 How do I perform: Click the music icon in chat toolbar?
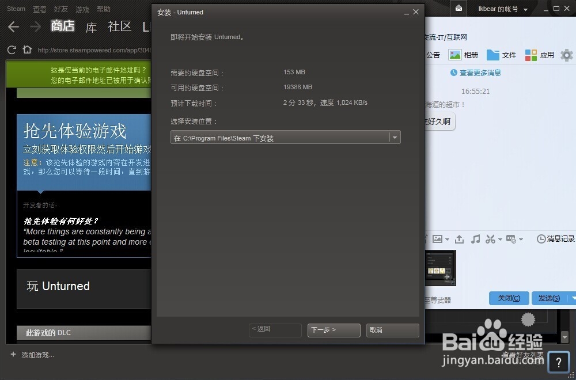(475, 238)
